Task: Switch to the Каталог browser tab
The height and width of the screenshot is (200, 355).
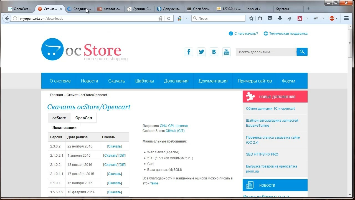Action: [109, 9]
